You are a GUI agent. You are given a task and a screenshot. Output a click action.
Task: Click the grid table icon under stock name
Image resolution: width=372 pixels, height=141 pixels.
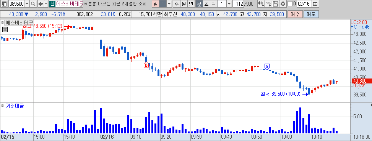5,29
